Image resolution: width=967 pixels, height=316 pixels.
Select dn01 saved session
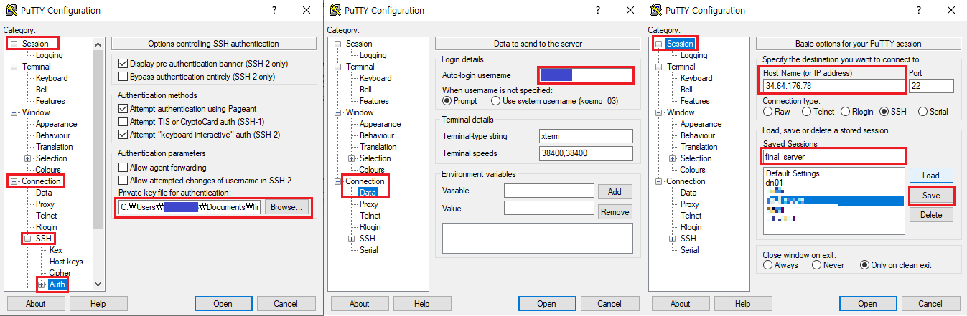point(773,183)
